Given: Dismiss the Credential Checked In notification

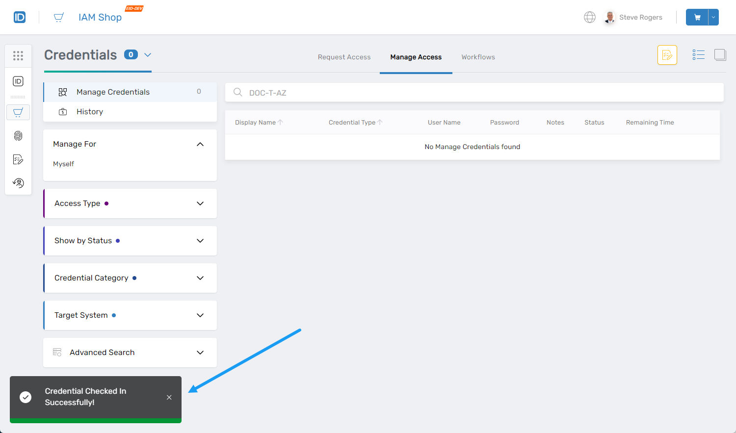Looking at the screenshot, I should (x=169, y=397).
